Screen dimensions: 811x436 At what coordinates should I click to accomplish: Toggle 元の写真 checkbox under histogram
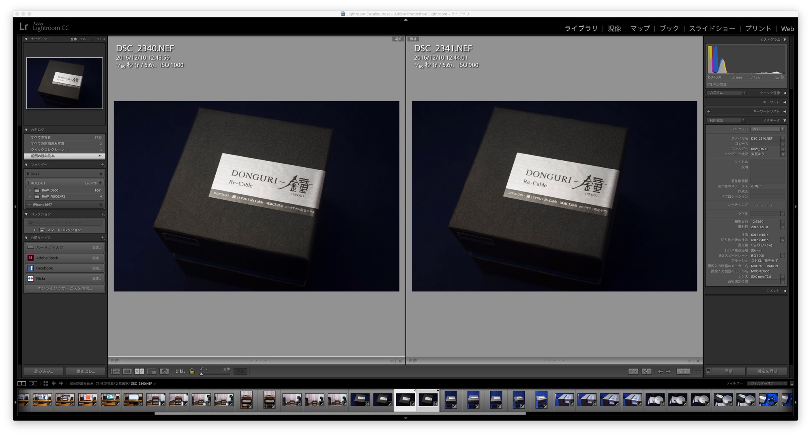tap(710, 84)
